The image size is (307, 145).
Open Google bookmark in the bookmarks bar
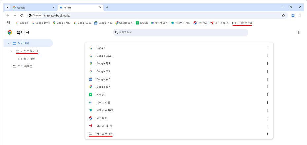coord(22,23)
